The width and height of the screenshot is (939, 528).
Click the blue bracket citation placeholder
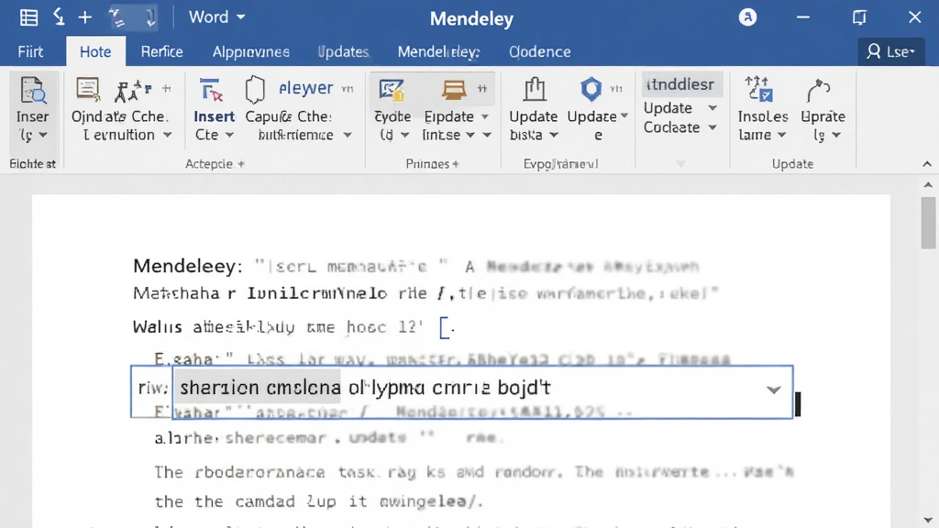(447, 328)
